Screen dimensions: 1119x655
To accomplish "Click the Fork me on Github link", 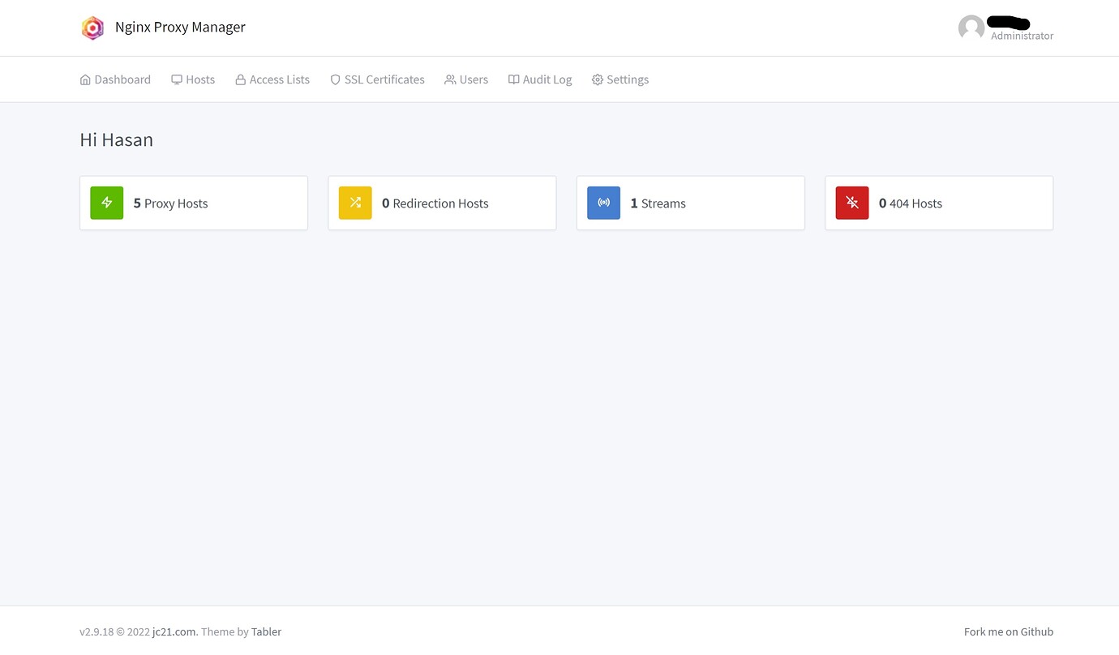I will [1009, 631].
